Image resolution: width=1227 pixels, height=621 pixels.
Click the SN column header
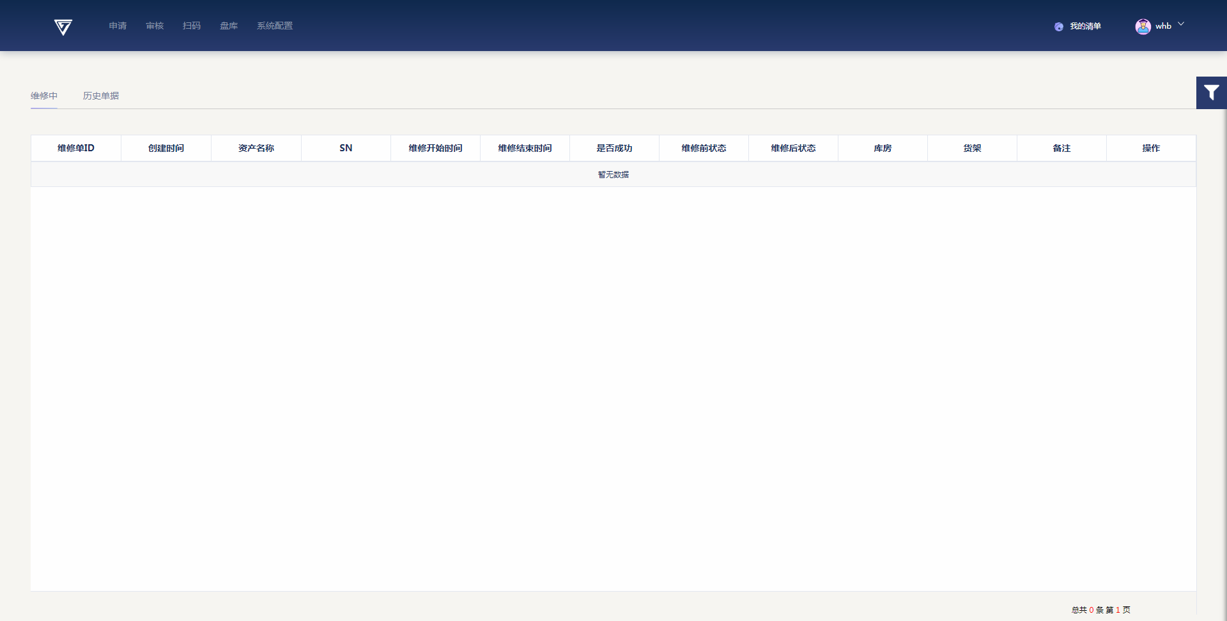tap(346, 148)
